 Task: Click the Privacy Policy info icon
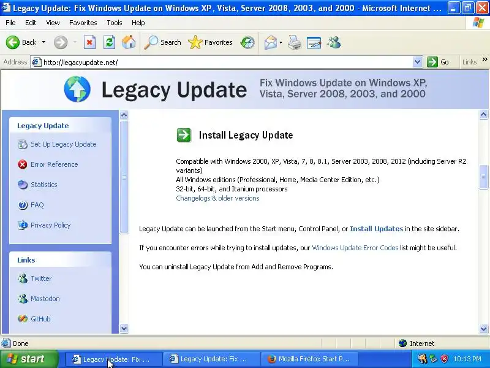click(23, 225)
